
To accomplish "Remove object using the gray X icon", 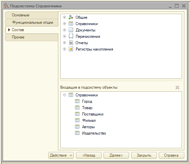I will pos(177,87).
